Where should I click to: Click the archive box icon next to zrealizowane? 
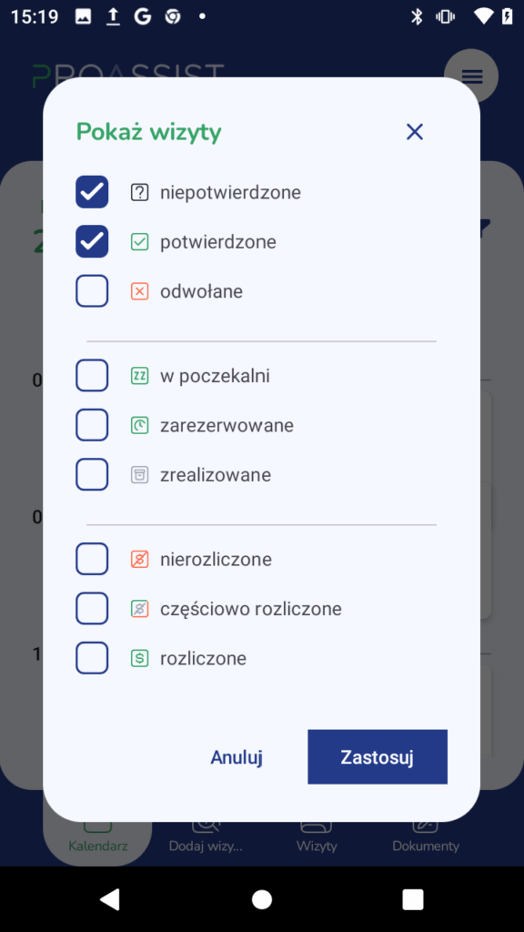tap(139, 474)
